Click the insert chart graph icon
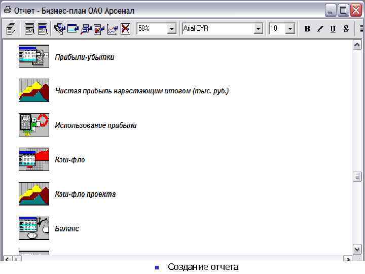 pyautogui.click(x=112, y=29)
